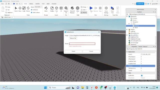Click the Cut clipboard button
Image resolution: width=160 pixels, height=90 pixels.
(7, 10)
